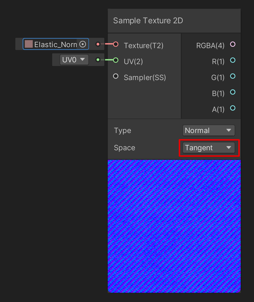This screenshot has width=254, height=302.
Task: Click the UV(2) input port circle
Action: [x=116, y=60]
